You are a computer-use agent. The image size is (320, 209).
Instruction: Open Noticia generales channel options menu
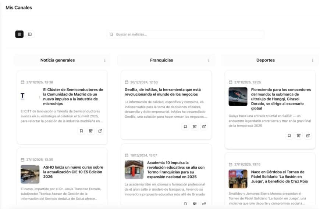105,60
